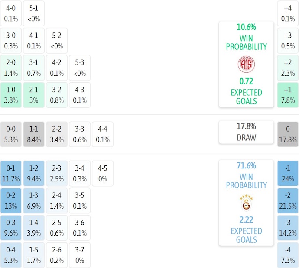Click the 0-3 score cell at 9.6%

(11, 228)
